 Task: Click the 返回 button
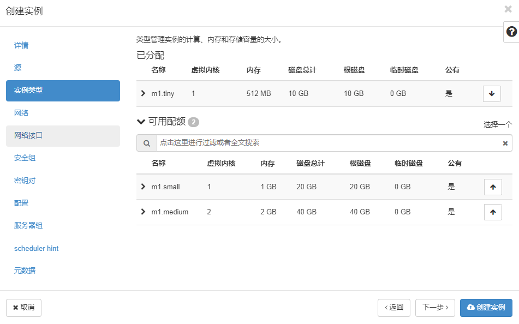(394, 308)
